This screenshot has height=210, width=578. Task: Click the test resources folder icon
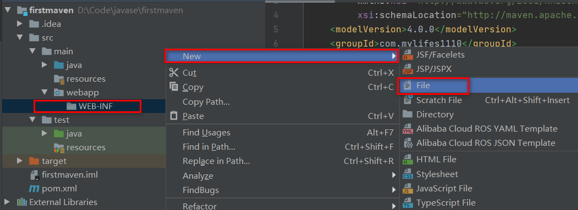coord(59,147)
